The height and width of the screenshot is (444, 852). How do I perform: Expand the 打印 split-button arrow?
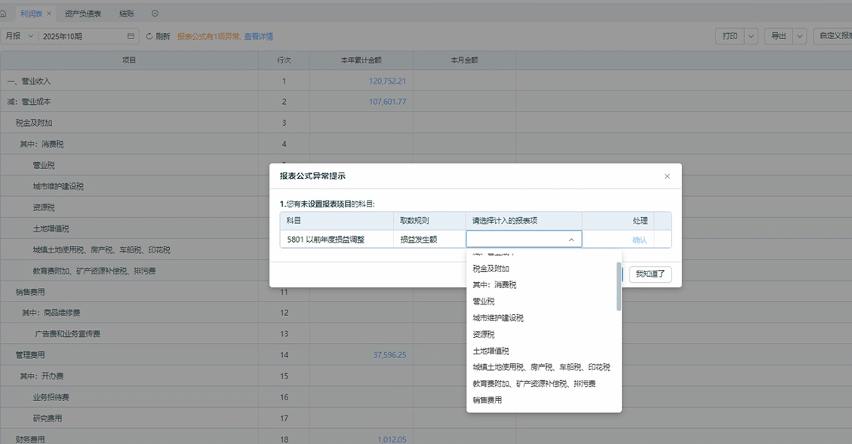(x=751, y=36)
